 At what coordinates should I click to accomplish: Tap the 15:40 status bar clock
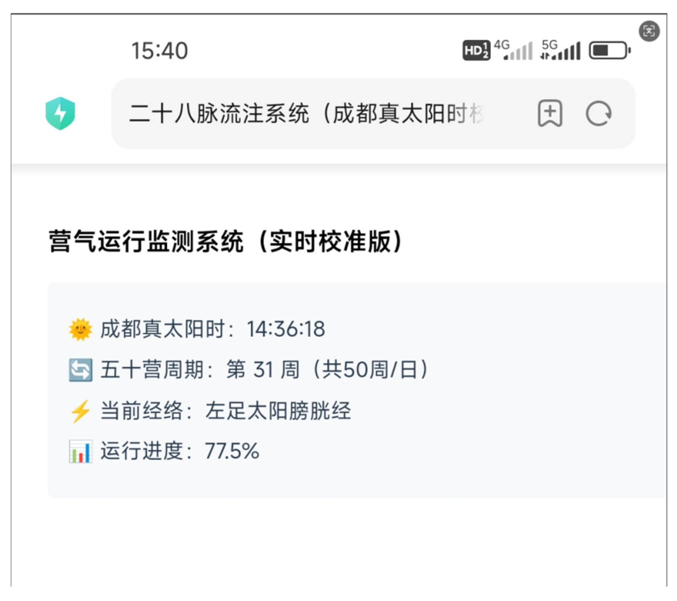coord(159,51)
